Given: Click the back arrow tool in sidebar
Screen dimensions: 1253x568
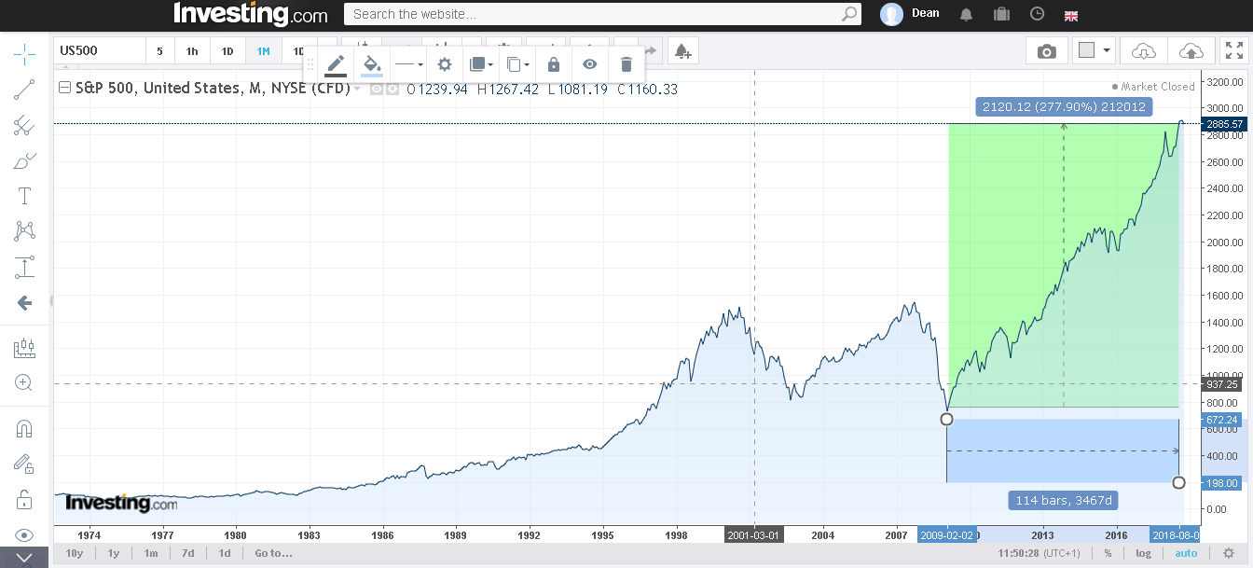Looking at the screenshot, I should [x=24, y=302].
